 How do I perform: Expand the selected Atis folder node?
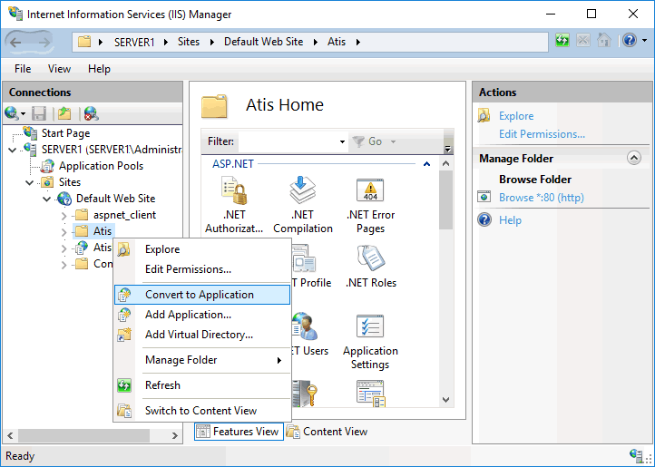click(64, 232)
